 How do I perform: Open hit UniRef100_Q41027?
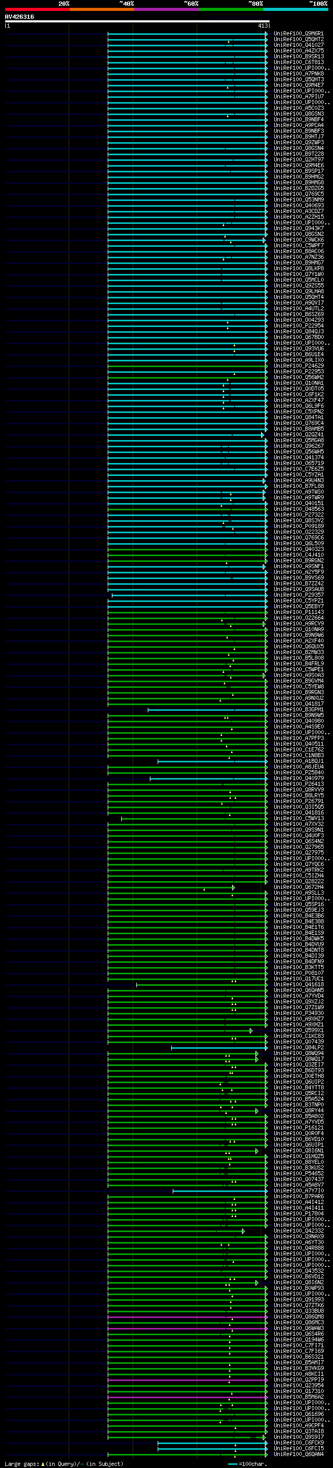298,45
